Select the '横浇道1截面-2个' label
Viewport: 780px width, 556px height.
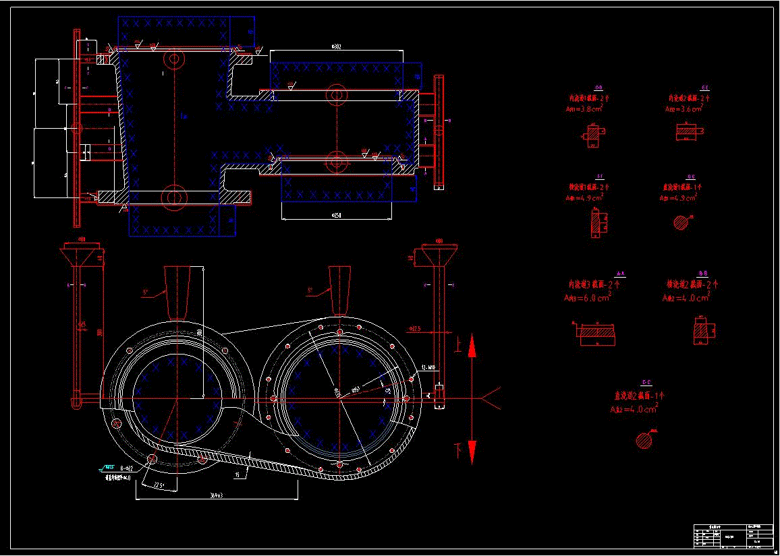tap(589, 187)
